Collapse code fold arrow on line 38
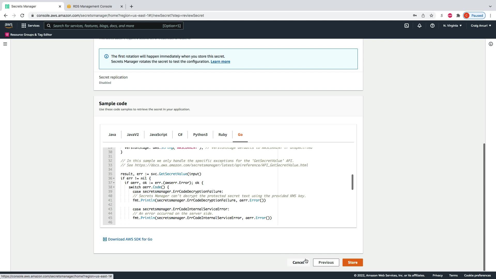 114,187
